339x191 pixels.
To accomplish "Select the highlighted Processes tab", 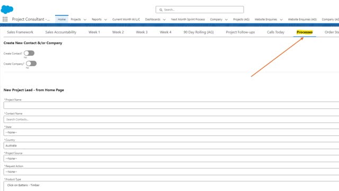I will click(x=305, y=32).
